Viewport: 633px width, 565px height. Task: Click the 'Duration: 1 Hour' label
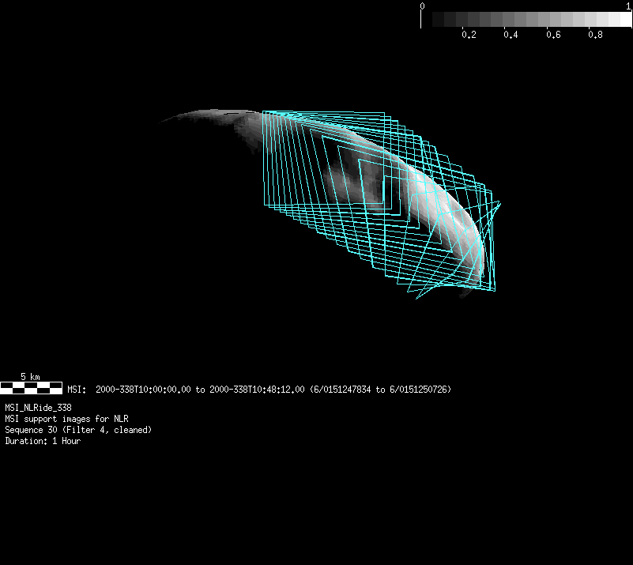coord(43,441)
